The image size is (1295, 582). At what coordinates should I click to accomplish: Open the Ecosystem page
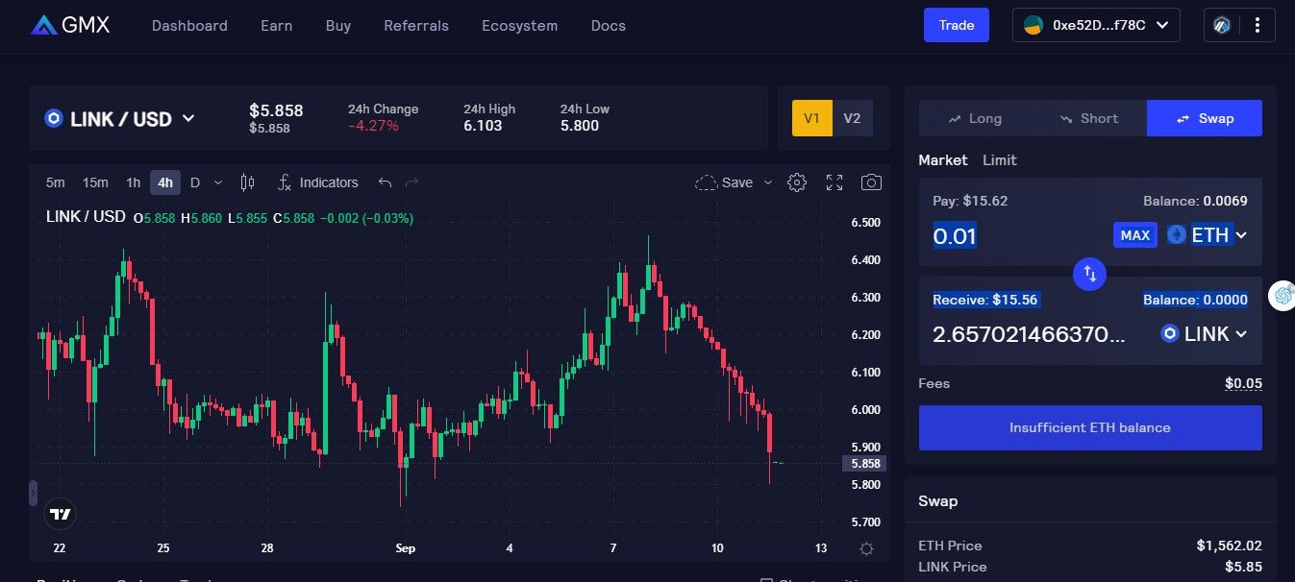point(519,26)
